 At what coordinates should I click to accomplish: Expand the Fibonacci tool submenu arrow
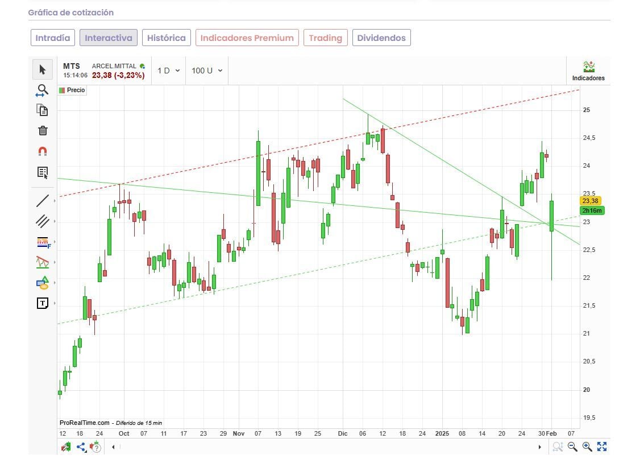[55, 242]
